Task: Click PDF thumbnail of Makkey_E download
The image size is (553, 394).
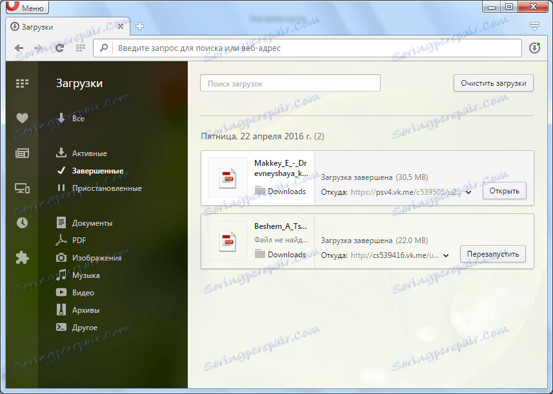Action: (228, 177)
